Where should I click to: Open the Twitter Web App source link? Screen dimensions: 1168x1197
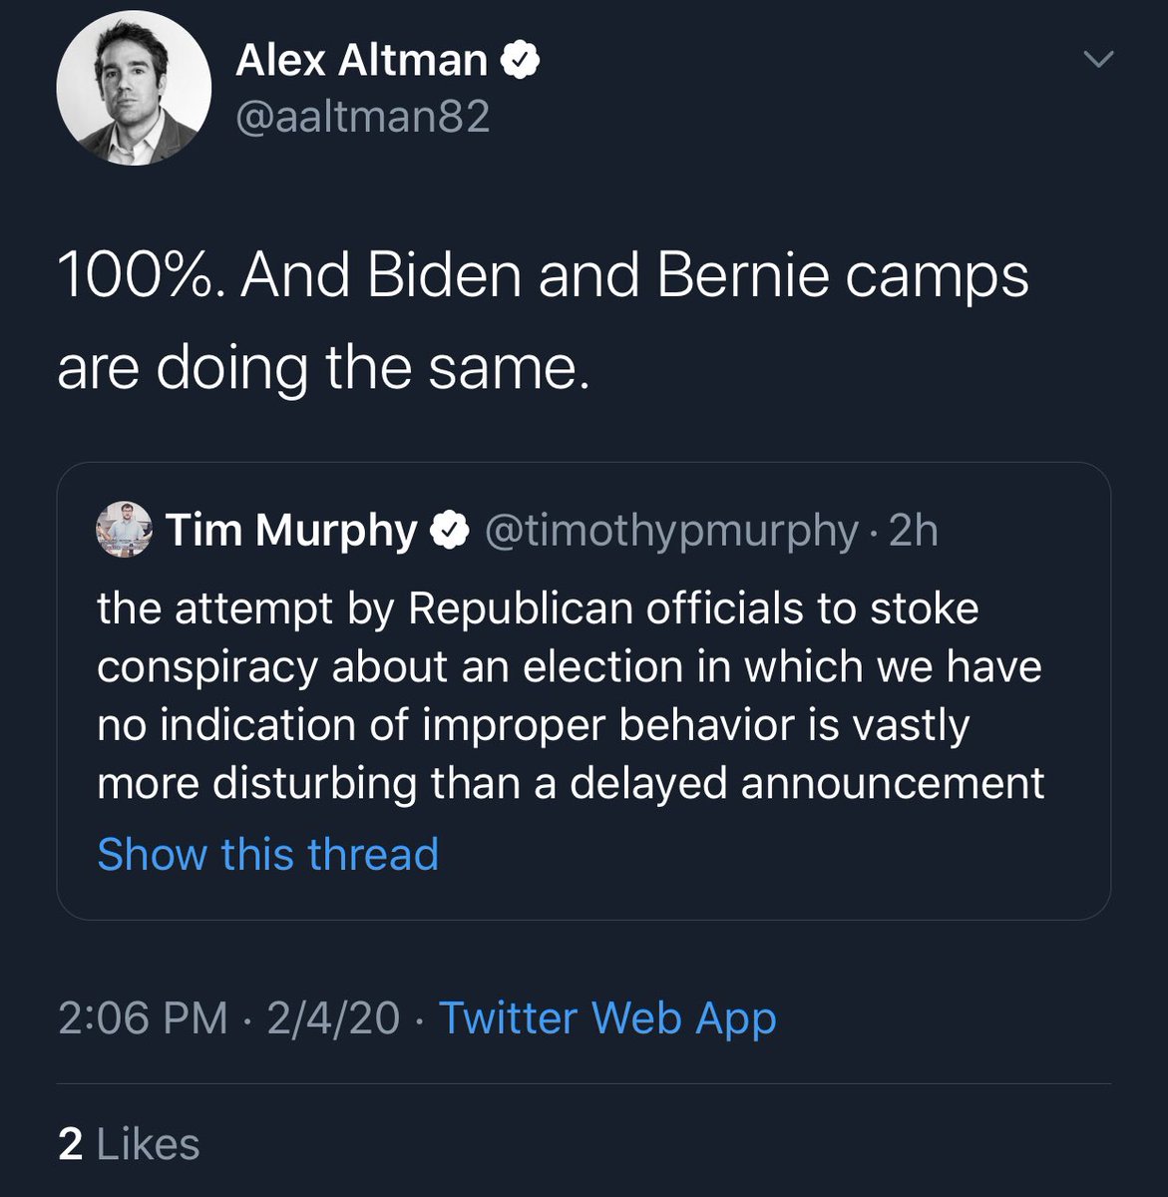[x=607, y=1018]
